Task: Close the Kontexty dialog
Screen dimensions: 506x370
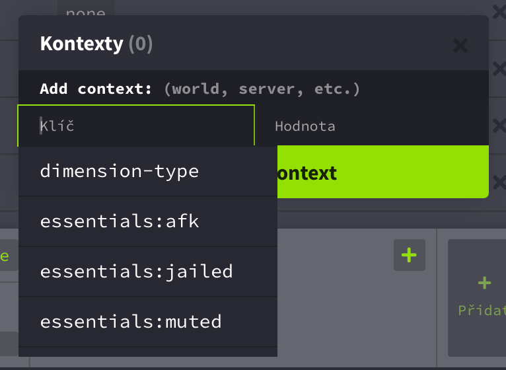Action: 460,46
